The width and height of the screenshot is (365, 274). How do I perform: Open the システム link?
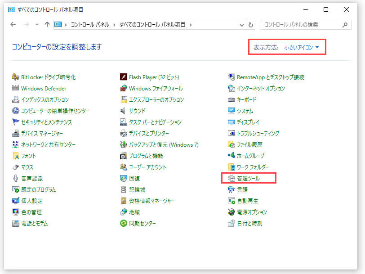[245, 111]
